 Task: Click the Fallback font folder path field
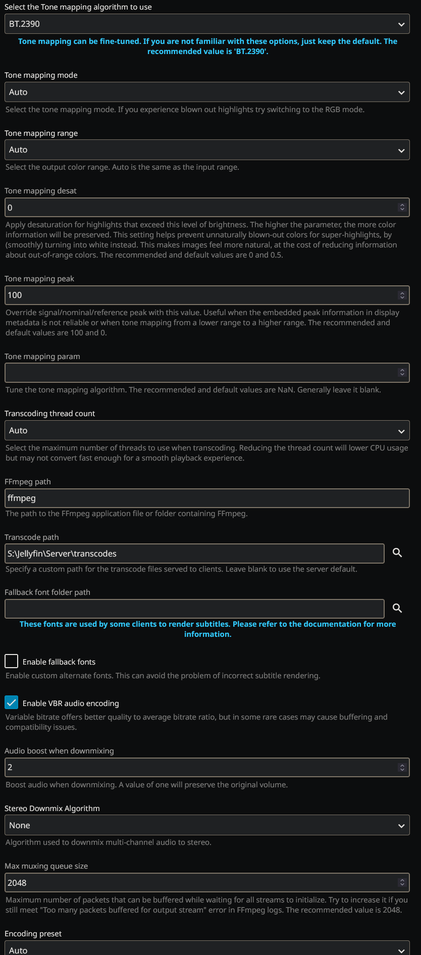coord(194,609)
